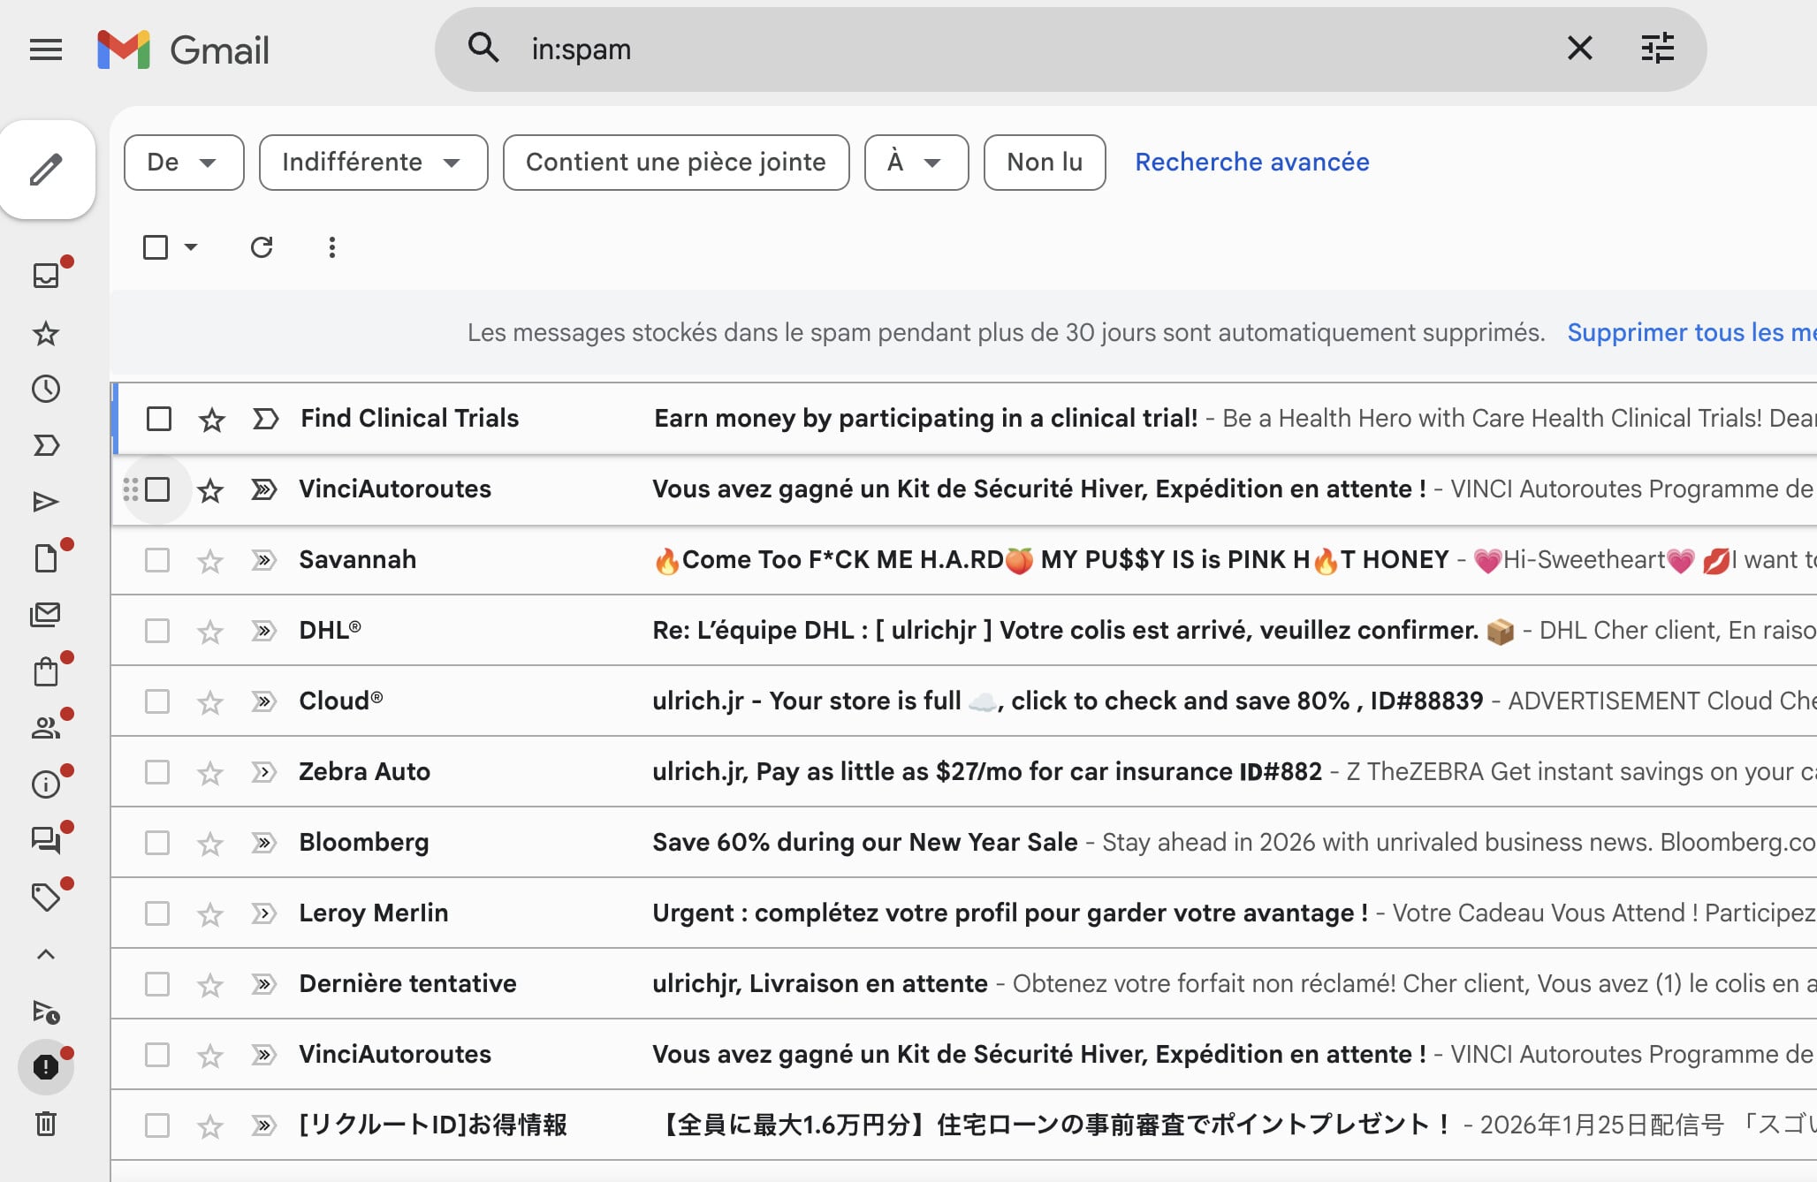Tick the Zebra Auto message checkbox
Viewport: 1817px width, 1182px height.
tap(157, 772)
